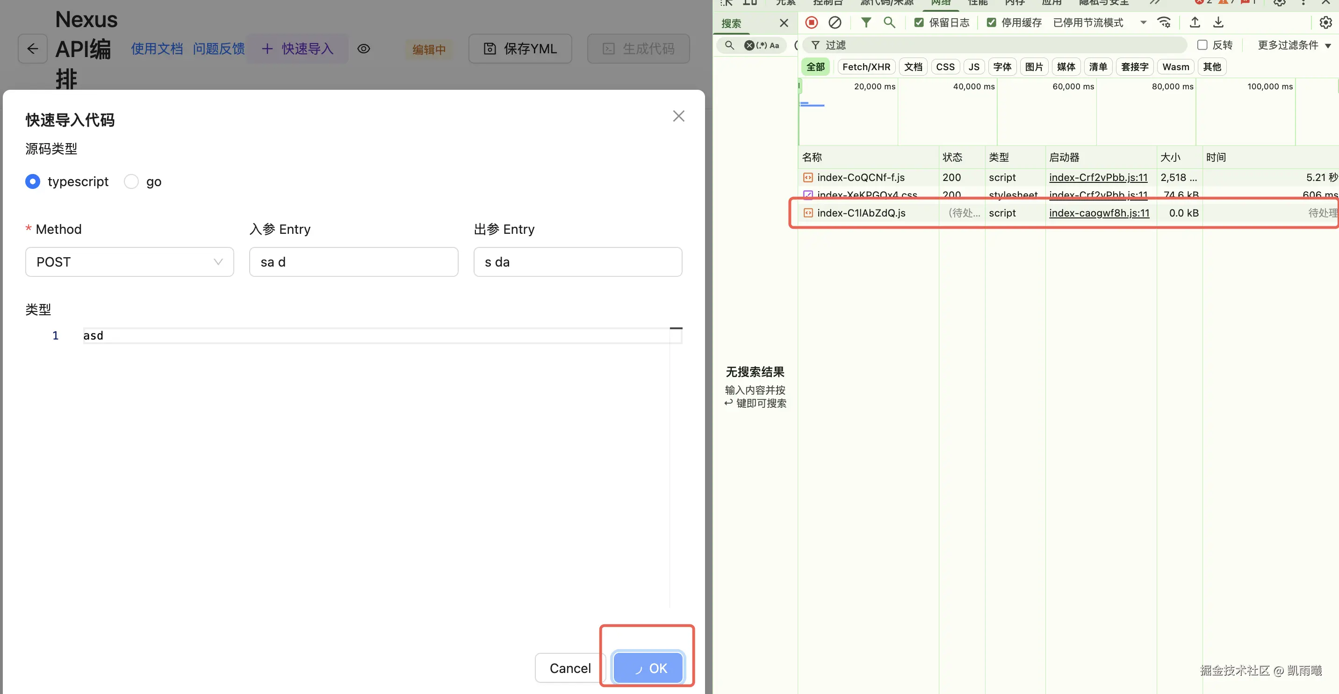The width and height of the screenshot is (1339, 694).
Task: Open the network conditions wifi icon
Action: click(1164, 22)
